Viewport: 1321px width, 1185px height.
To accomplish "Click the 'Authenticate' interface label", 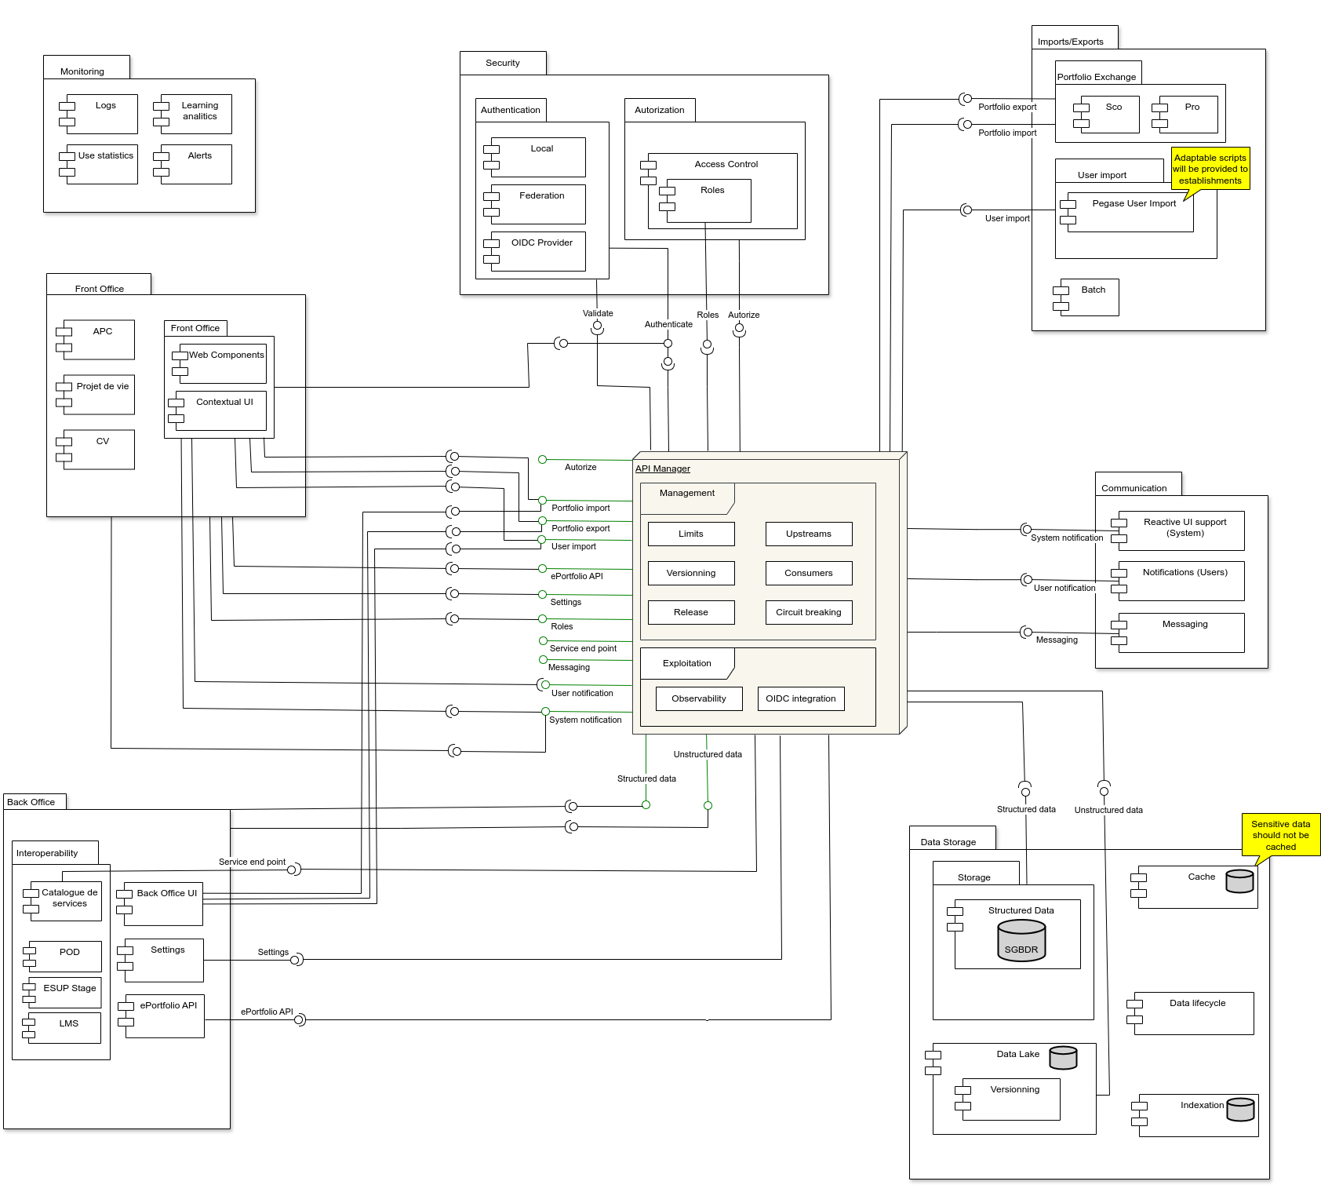I will point(668,324).
